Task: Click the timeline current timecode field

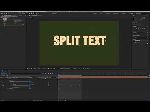Action: tap(4, 73)
